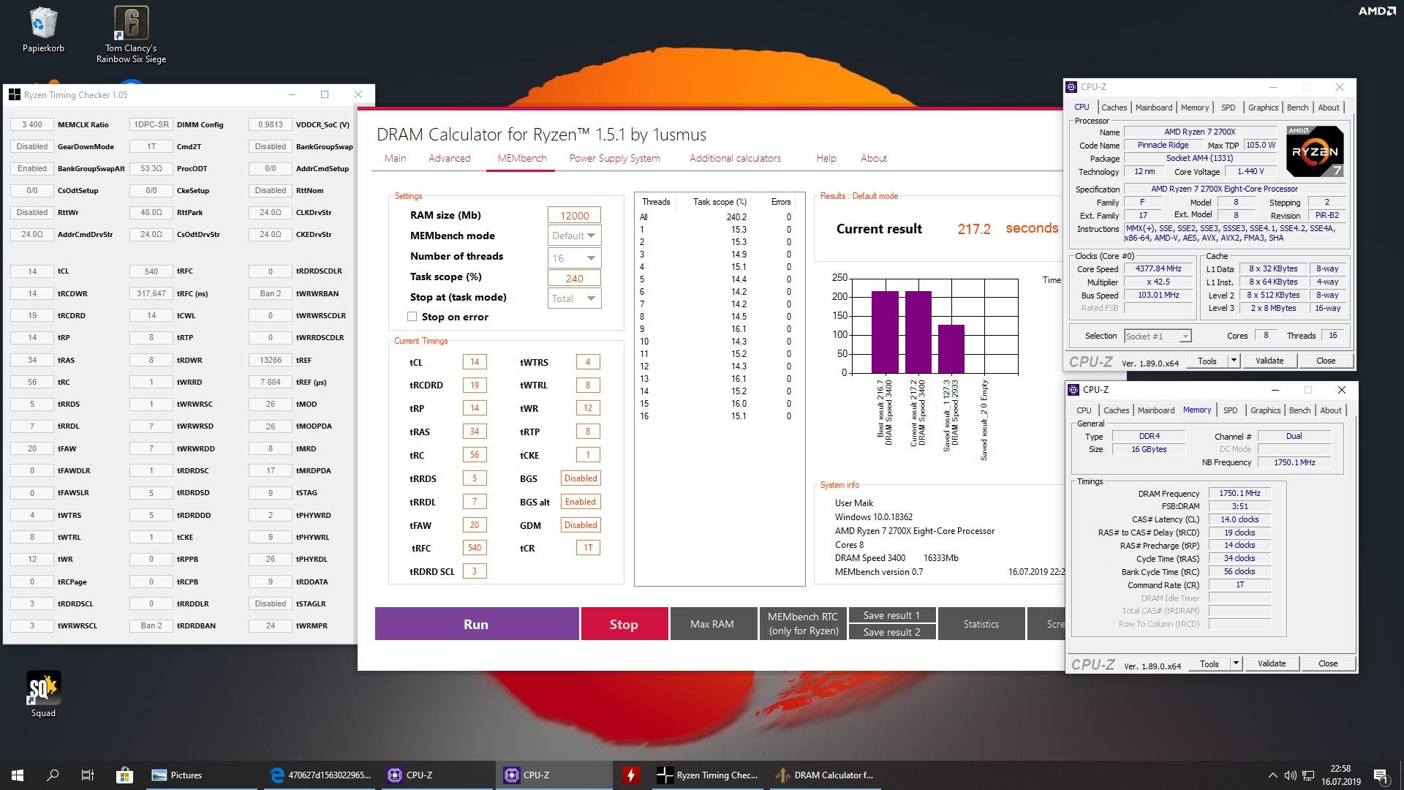Open Tom Clancy's Rainbow Six Siege shortcut
The height and width of the screenshot is (790, 1404).
[x=131, y=34]
